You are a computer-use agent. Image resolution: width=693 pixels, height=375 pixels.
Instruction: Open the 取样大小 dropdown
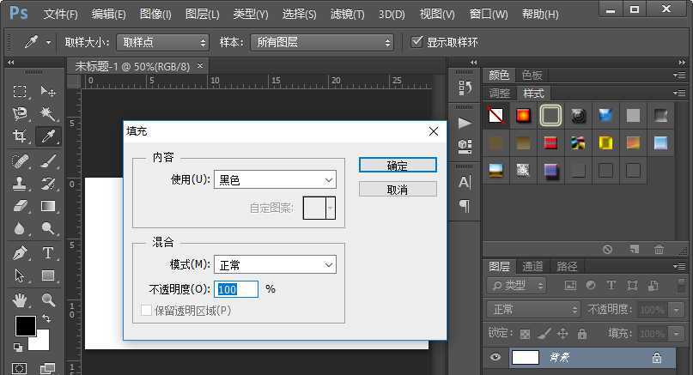(163, 42)
